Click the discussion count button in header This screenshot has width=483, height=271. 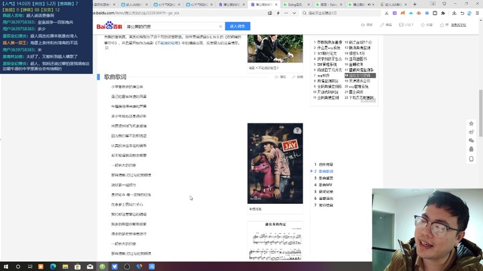pos(406,25)
